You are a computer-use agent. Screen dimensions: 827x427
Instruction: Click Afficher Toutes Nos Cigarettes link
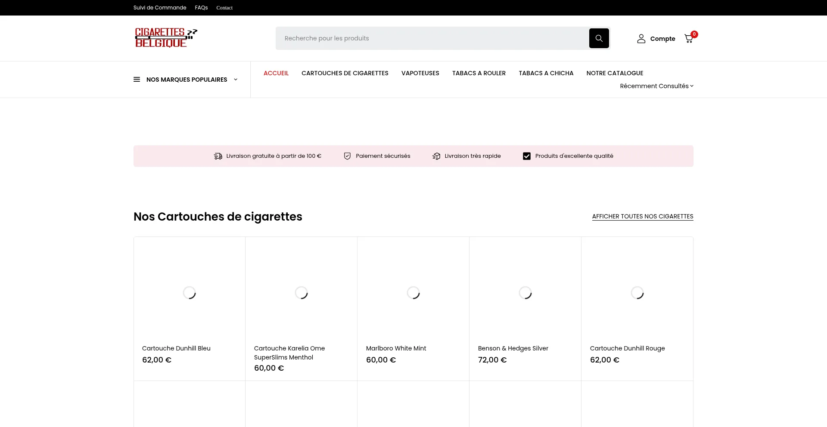pyautogui.click(x=642, y=216)
